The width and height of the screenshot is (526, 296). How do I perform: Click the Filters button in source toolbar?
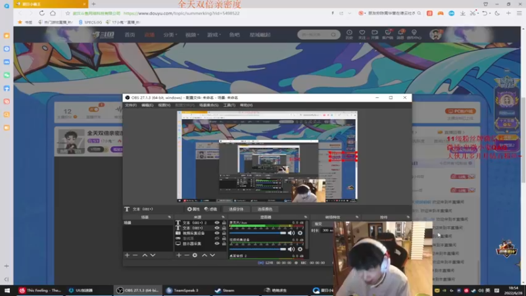click(x=210, y=209)
